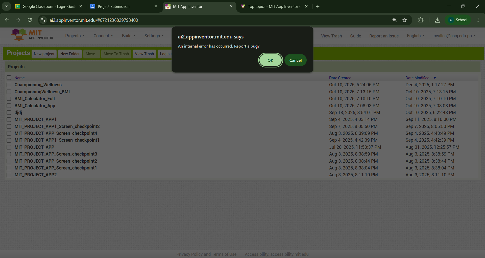This screenshot has width=485, height=258.
Task: Sort projects by Name column
Action: (19, 78)
